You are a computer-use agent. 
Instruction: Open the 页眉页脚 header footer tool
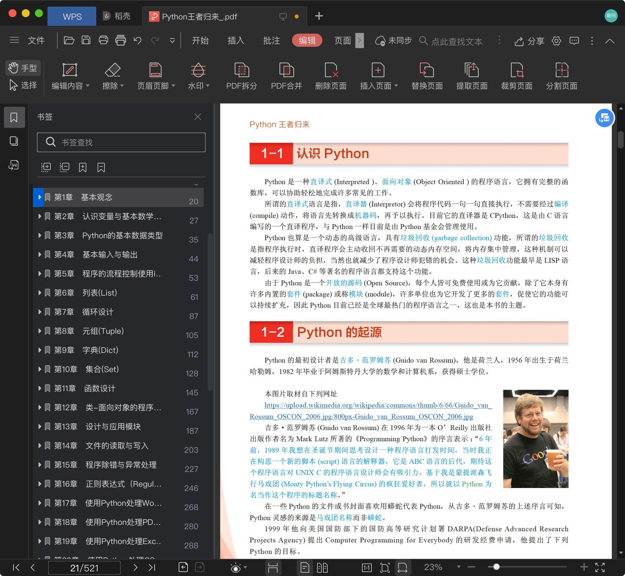pyautogui.click(x=156, y=76)
